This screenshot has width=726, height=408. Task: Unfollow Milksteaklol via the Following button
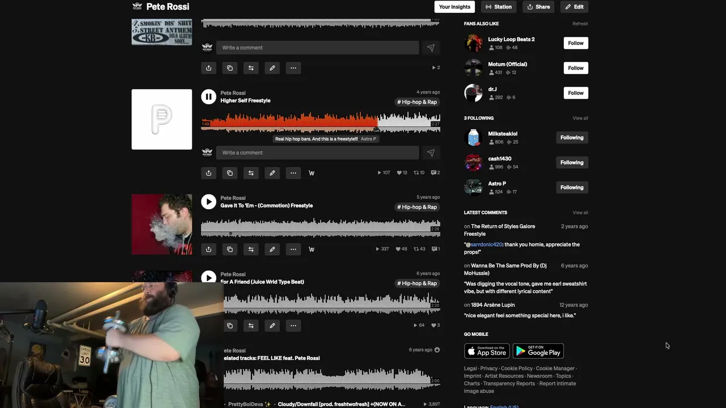(572, 138)
